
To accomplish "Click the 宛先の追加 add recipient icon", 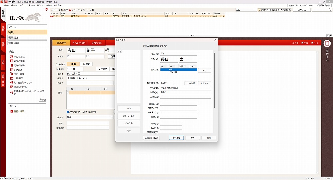I will pyautogui.click(x=11, y=57).
